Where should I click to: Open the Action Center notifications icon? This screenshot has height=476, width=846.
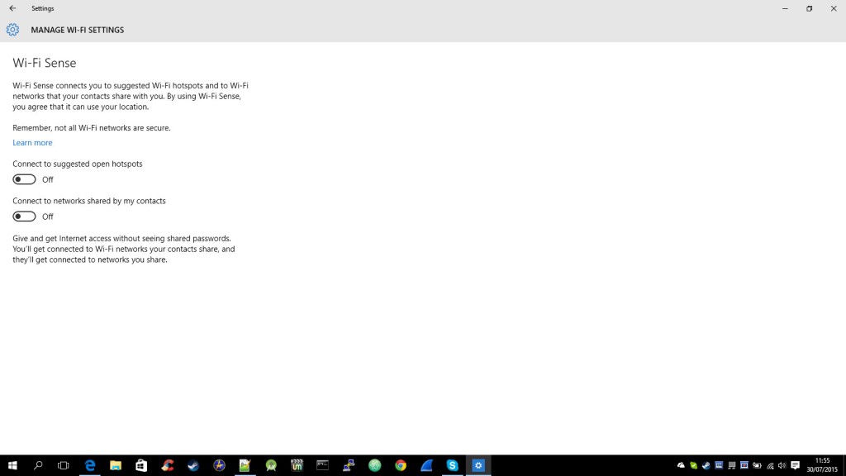(x=795, y=465)
